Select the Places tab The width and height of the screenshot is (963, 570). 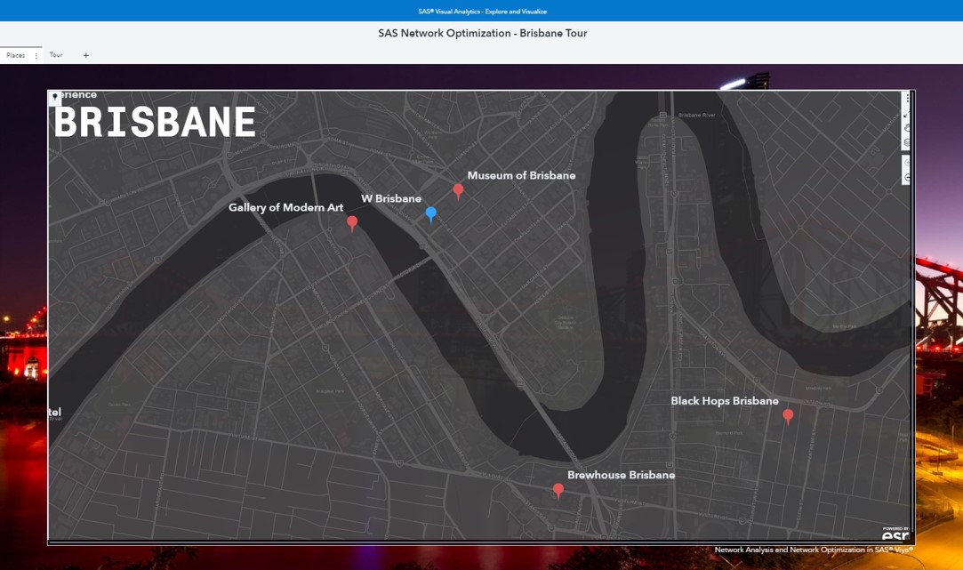[16, 55]
